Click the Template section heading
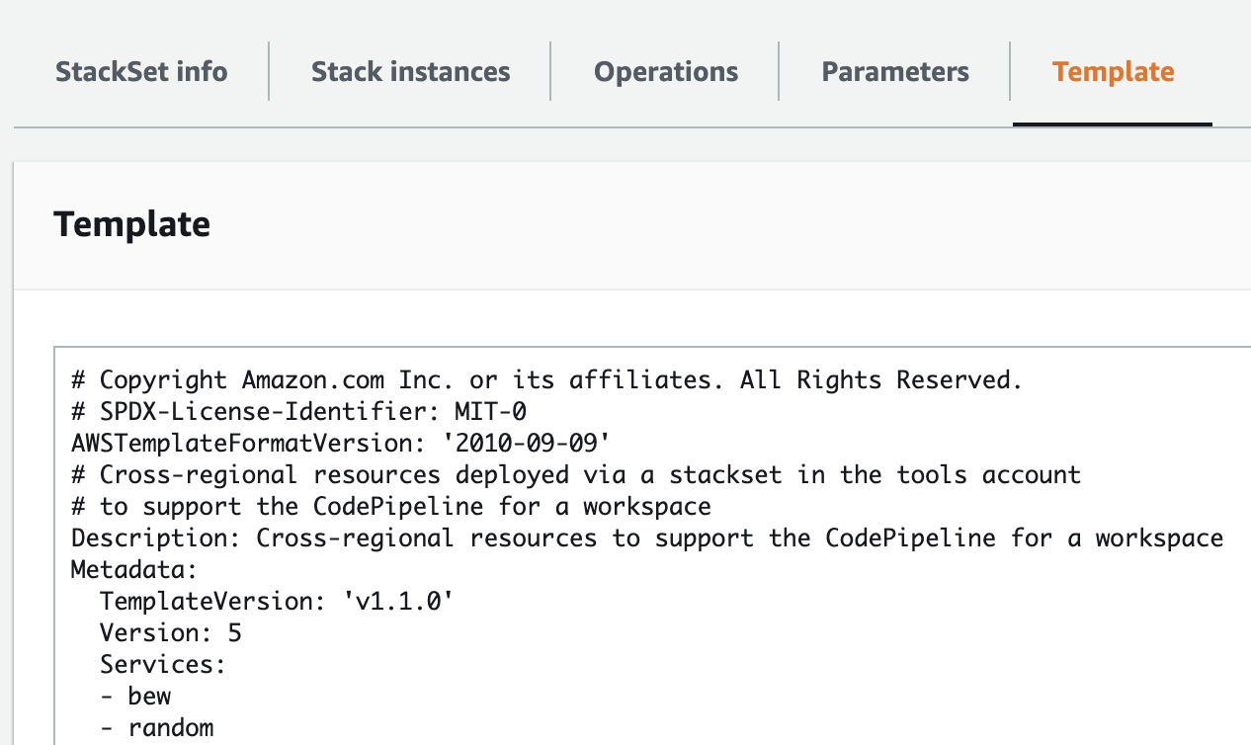 (x=131, y=224)
